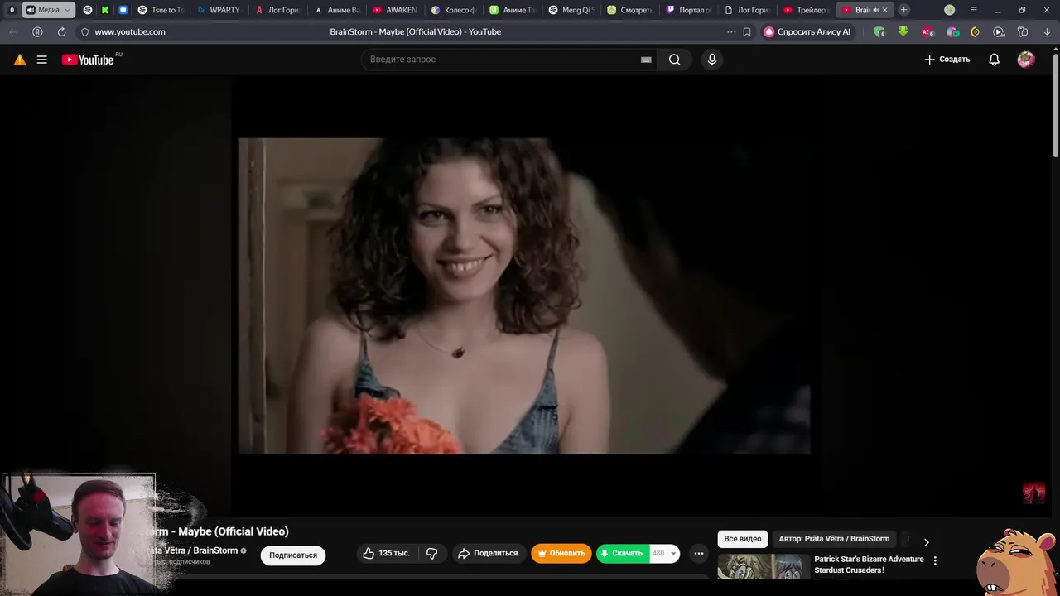Open options for the Patrick Star recommended video
Image resolution: width=1060 pixels, height=596 pixels.
(x=935, y=560)
